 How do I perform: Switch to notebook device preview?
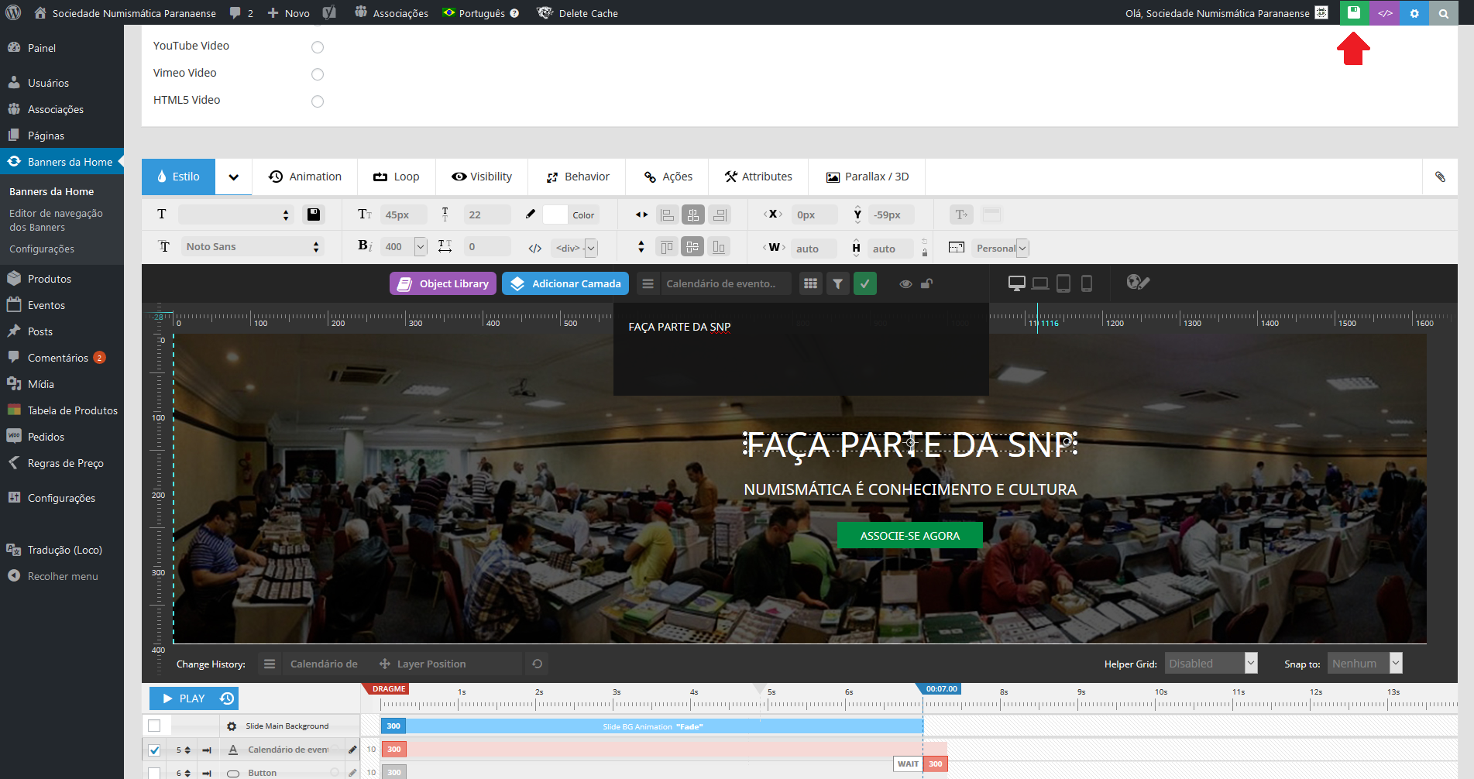1040,283
